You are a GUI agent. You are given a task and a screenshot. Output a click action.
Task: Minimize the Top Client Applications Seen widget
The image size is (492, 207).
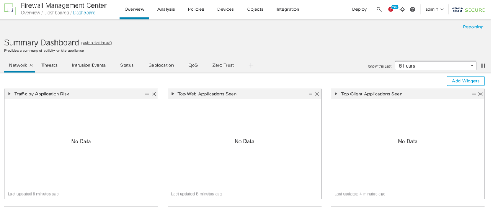click(x=473, y=94)
